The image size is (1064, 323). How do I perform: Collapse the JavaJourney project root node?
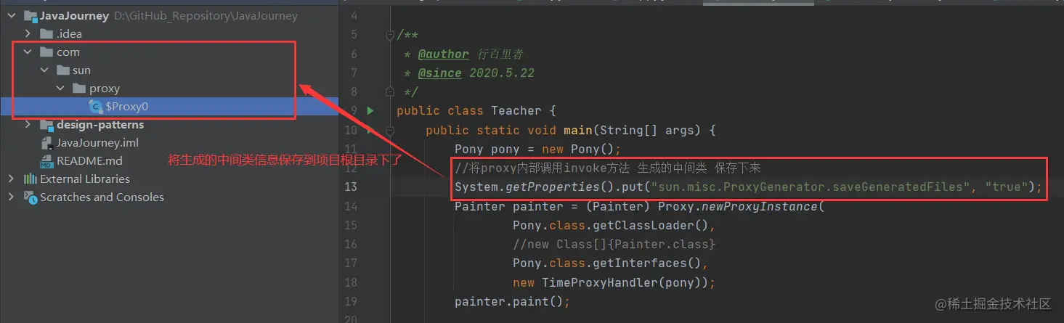[11, 15]
